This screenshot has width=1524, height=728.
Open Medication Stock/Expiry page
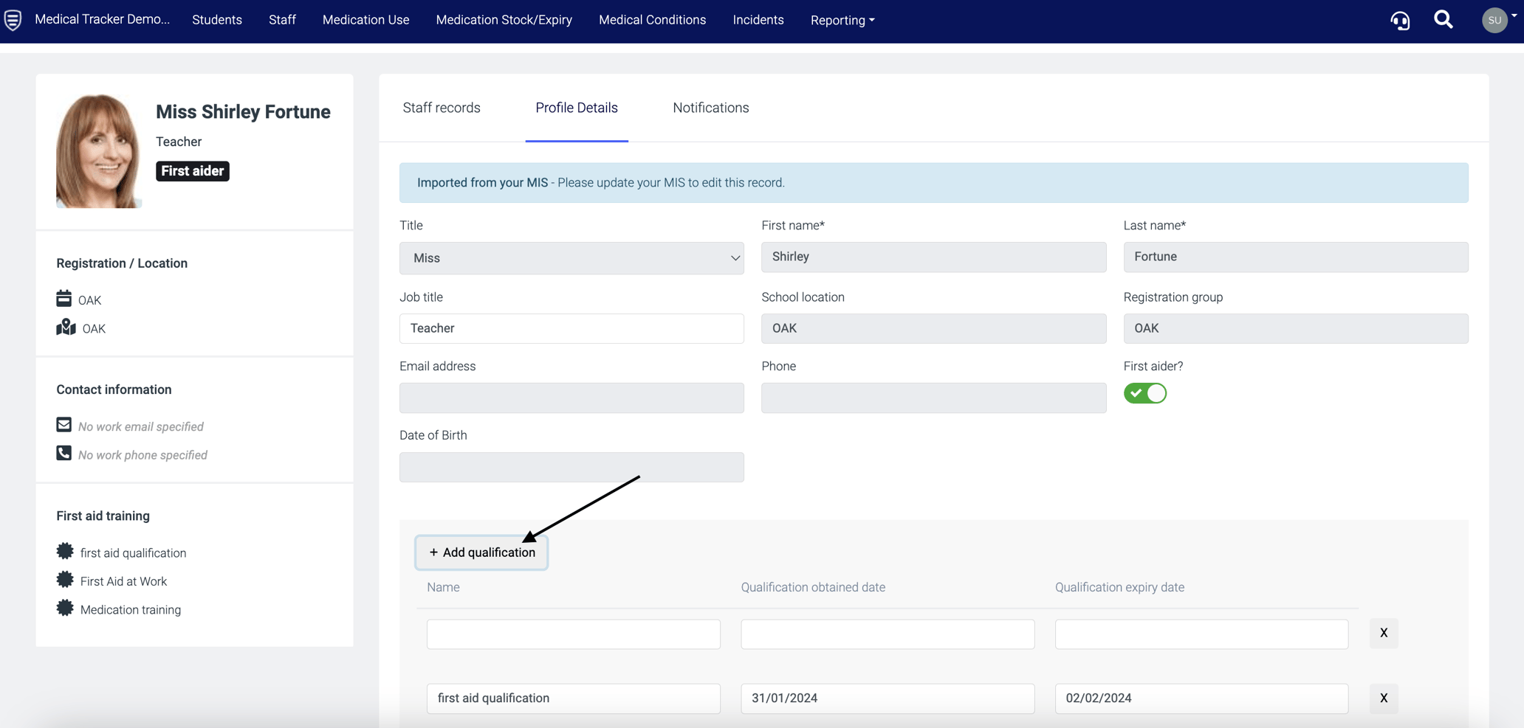click(x=504, y=20)
